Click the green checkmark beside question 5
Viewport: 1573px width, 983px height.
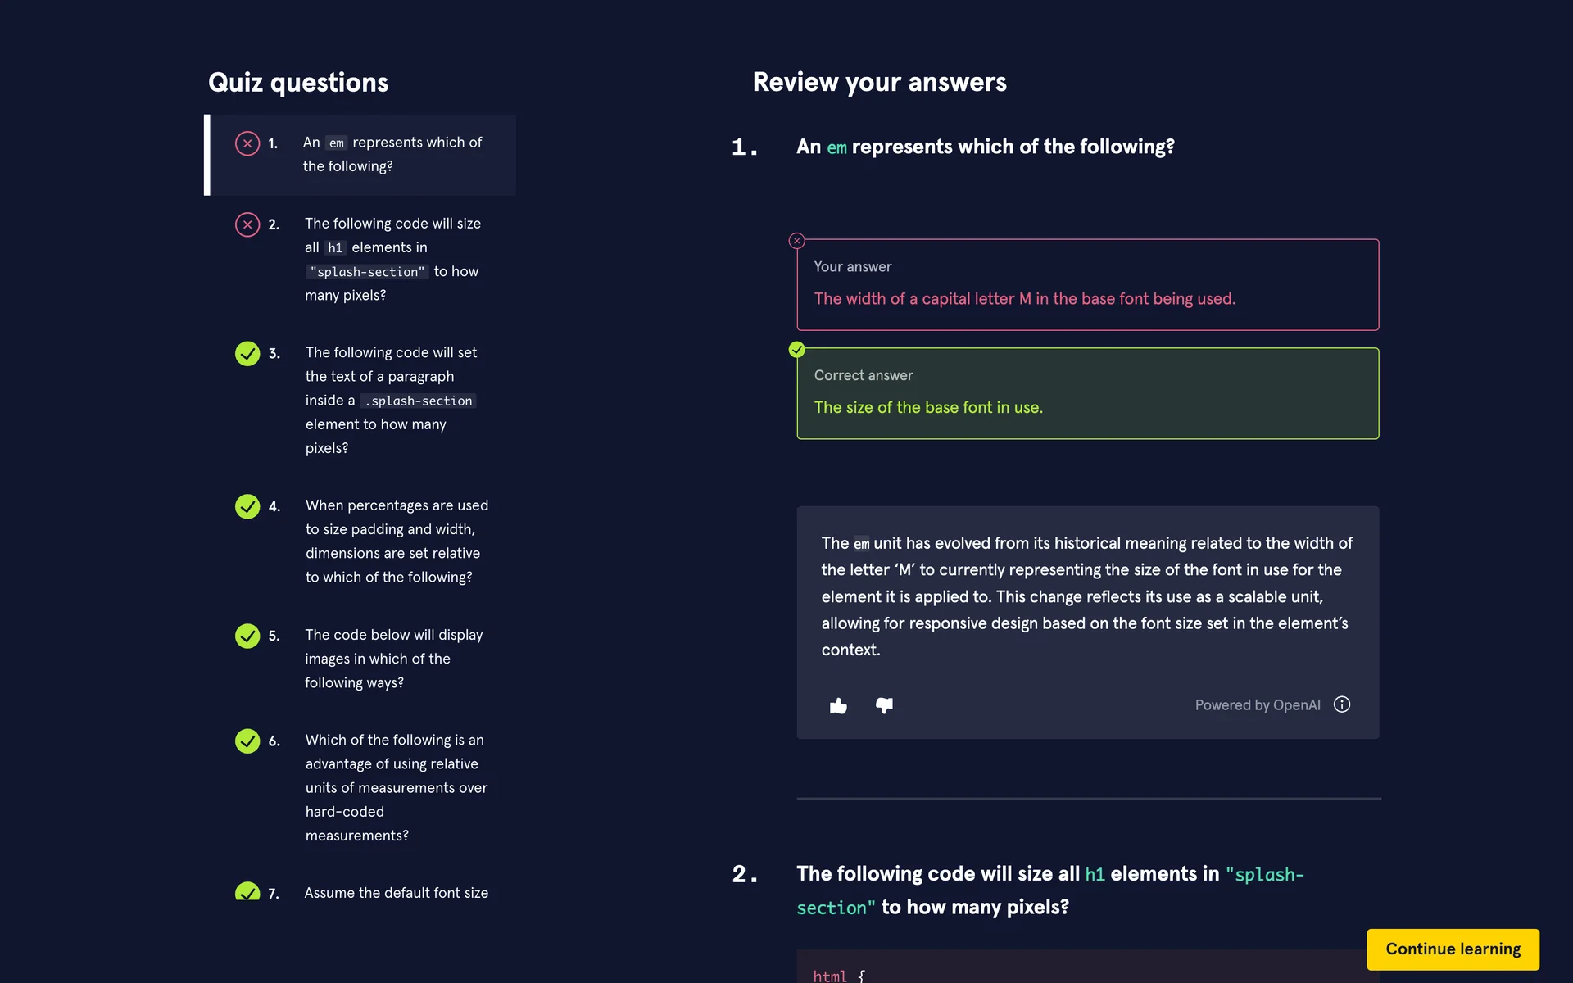(247, 636)
